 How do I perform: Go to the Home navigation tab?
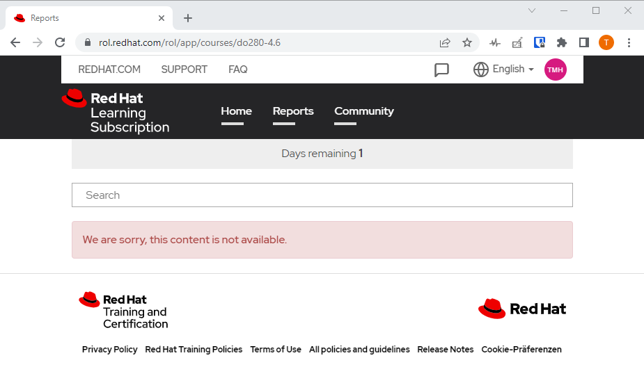[236, 111]
